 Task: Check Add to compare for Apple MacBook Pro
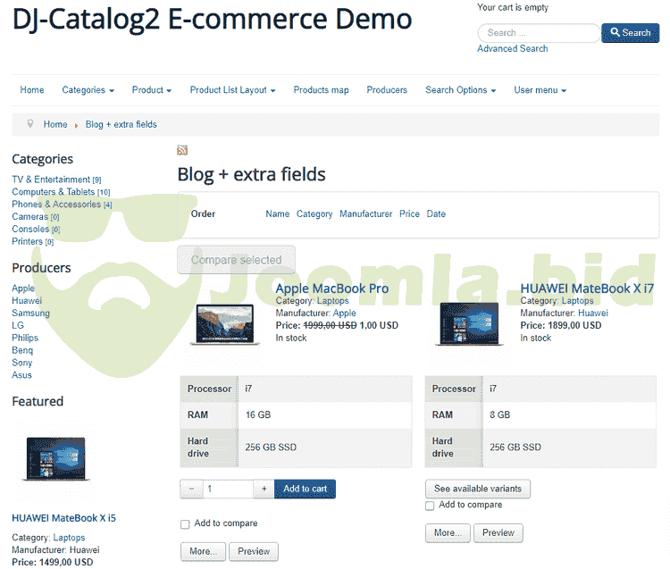pyautogui.click(x=185, y=524)
